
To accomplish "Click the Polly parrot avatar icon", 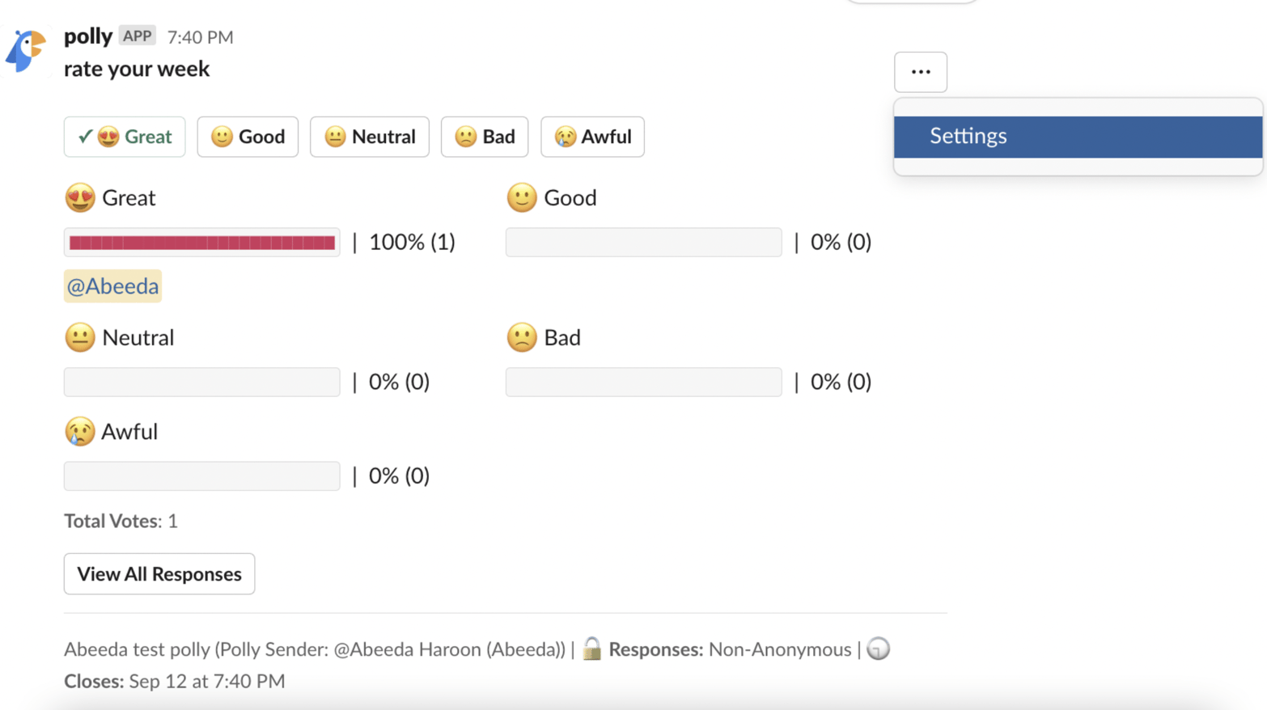I will click(26, 50).
